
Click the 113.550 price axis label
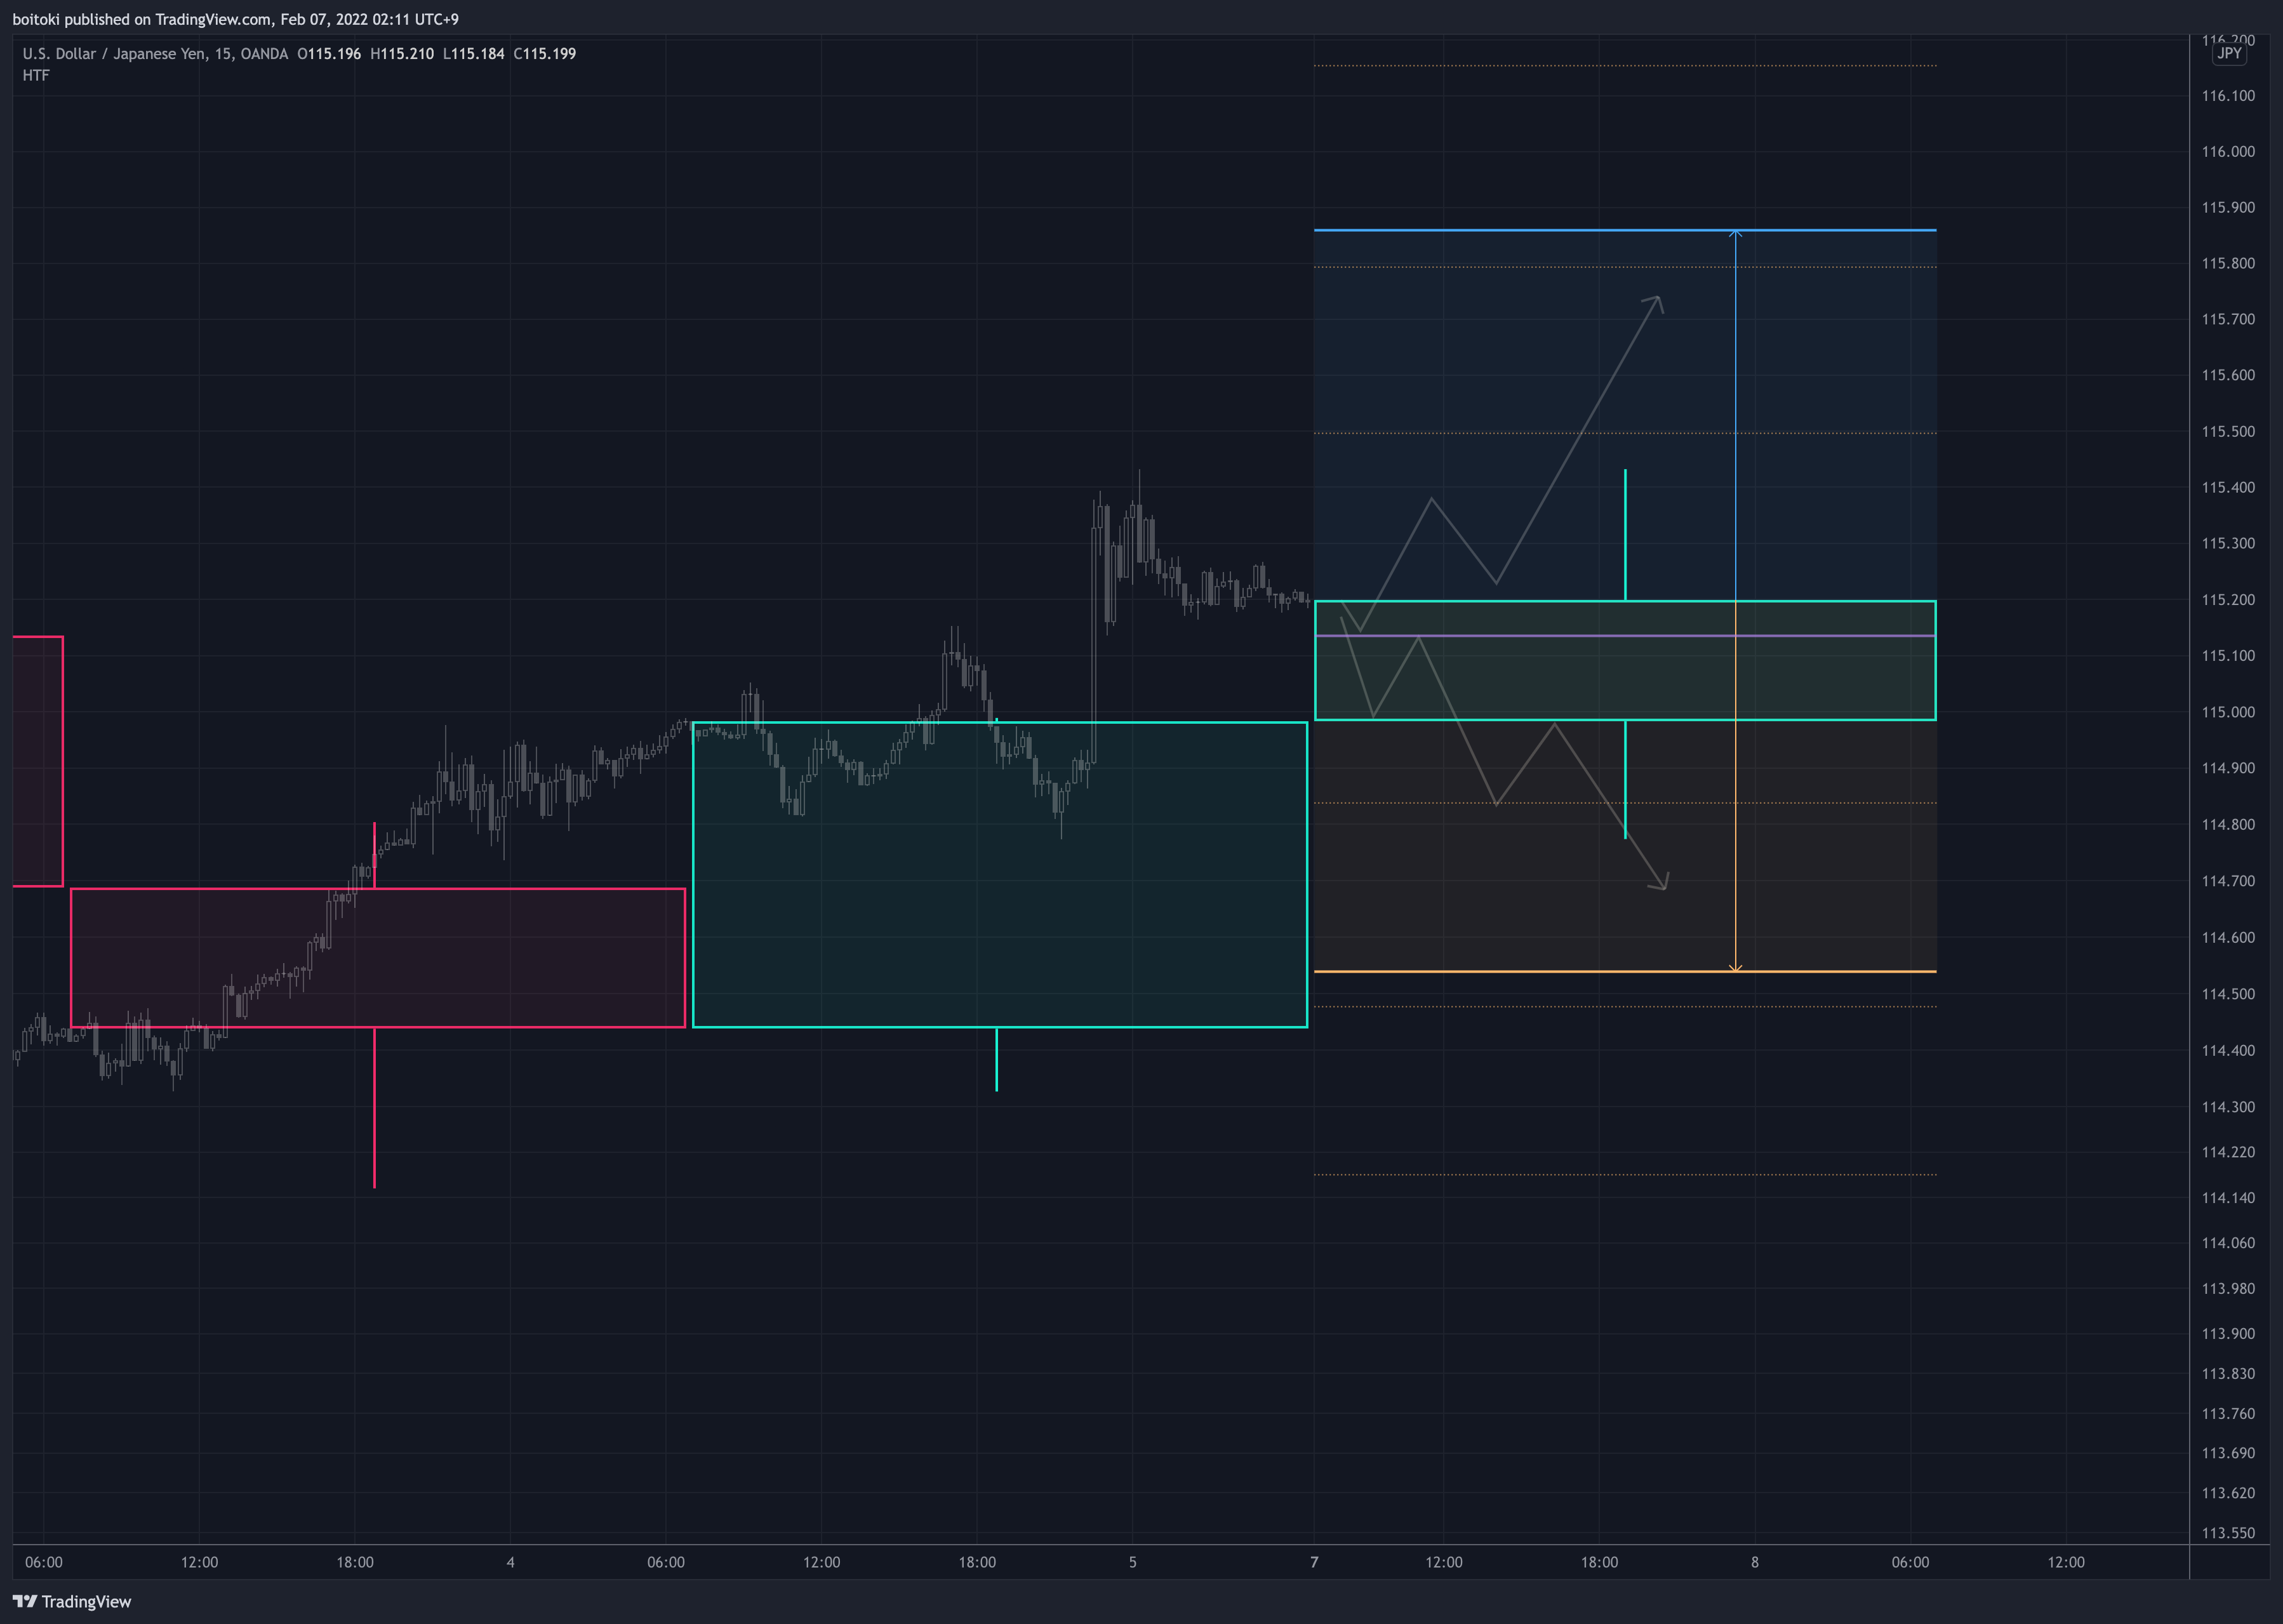2228,1533
